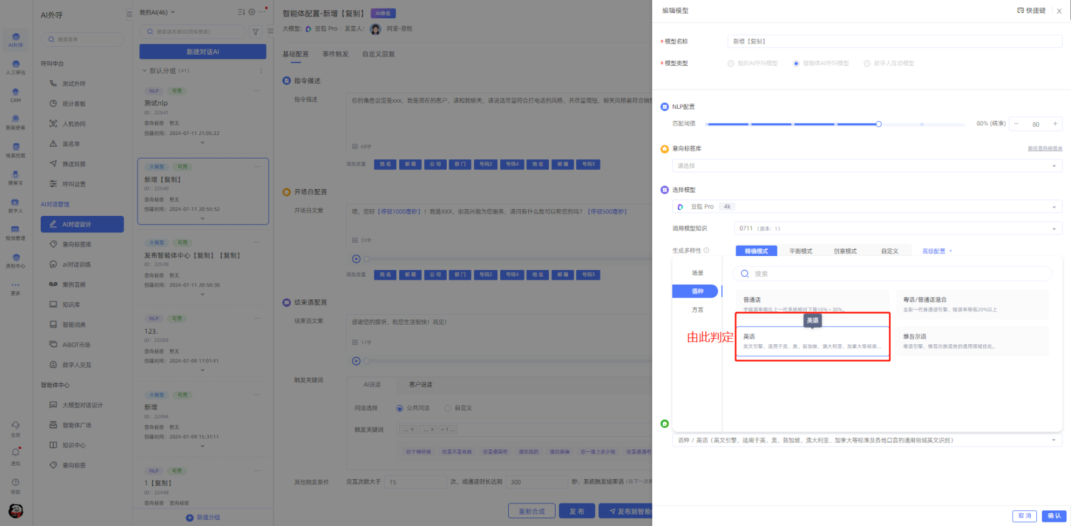This screenshot has height=526, width=1071.
Task: Open the 通知 bell icon
Action: (16, 453)
